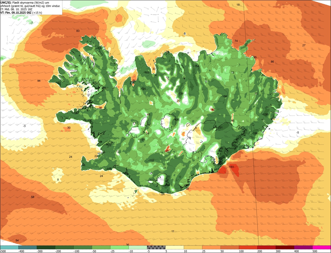Click the value 86 east of northeast coast
Screen dimensions: 331x253
click(x=272, y=62)
